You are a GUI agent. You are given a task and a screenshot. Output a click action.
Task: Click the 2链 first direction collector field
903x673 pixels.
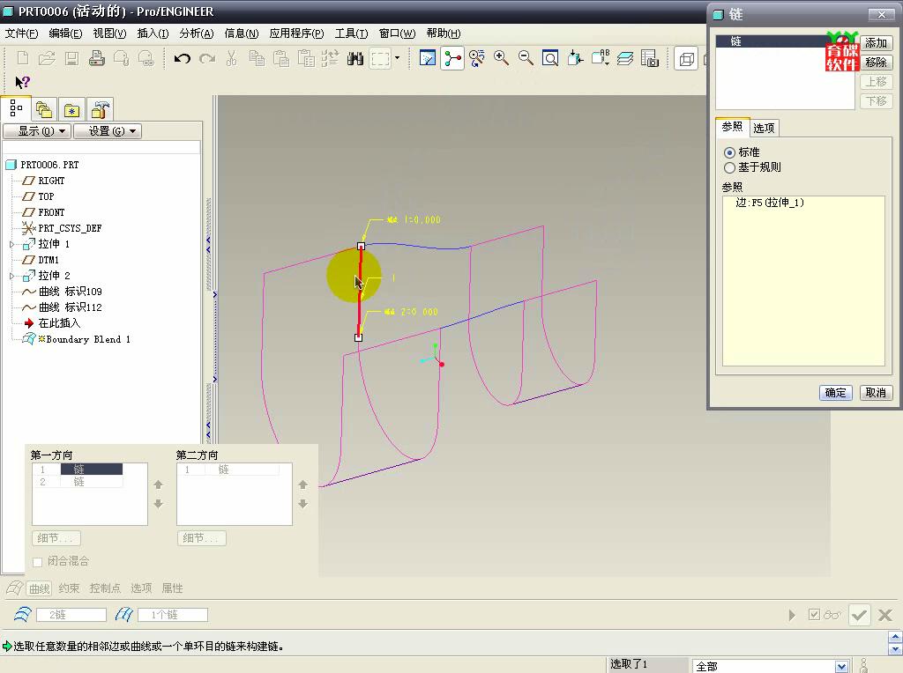(71, 615)
